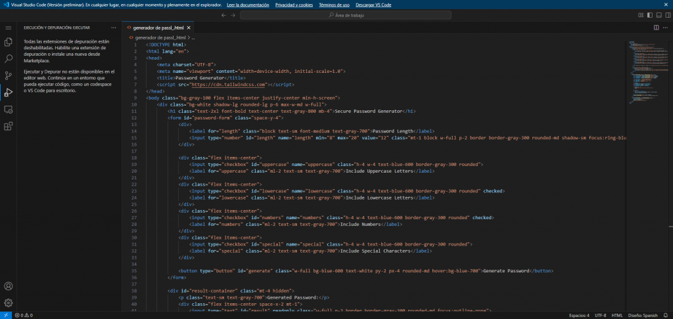
Task: Open the Customize Layout icon
Action: pyautogui.click(x=641, y=15)
